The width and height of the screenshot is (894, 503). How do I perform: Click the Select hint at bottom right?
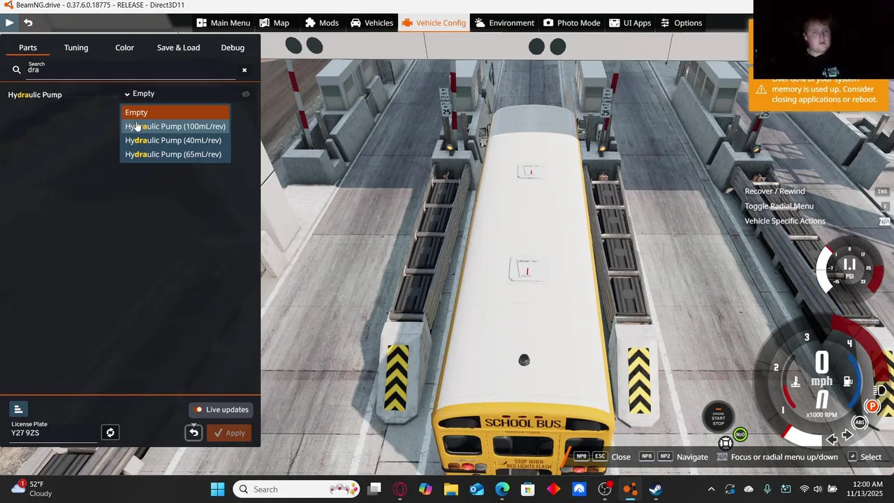(871, 457)
